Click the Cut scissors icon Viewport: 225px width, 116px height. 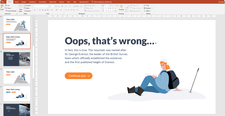pos(6,5)
